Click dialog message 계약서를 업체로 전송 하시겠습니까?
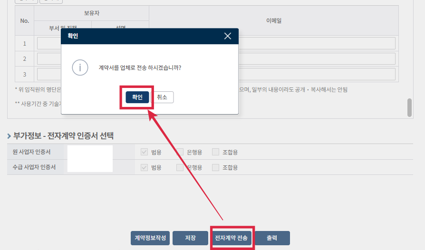Screen dimensions: 425x250 coord(140,67)
